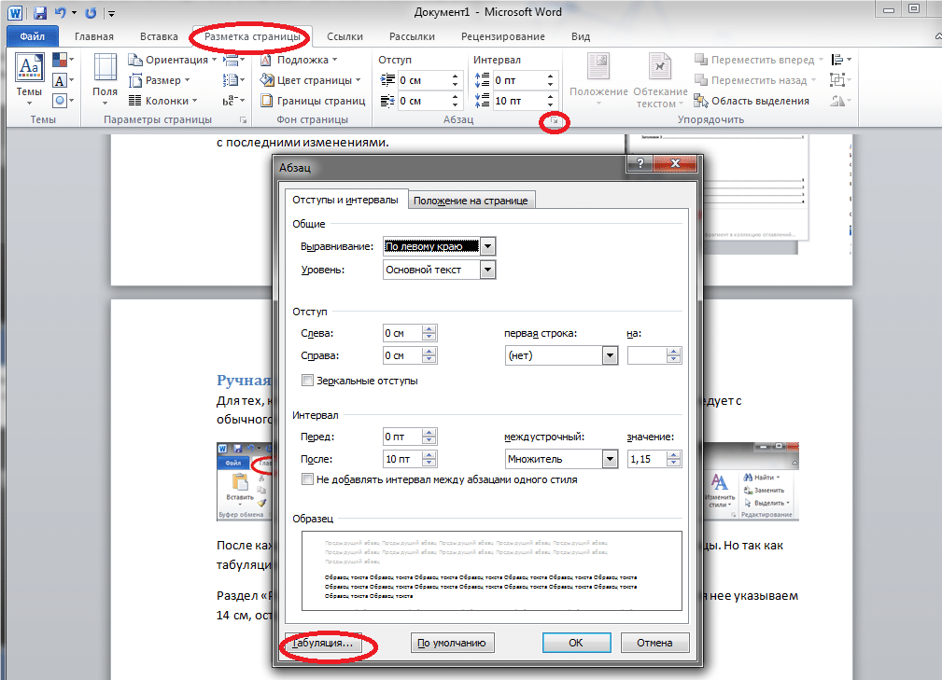942x680 pixels.
Task: Open the Align objects icon
Action: coord(840,60)
